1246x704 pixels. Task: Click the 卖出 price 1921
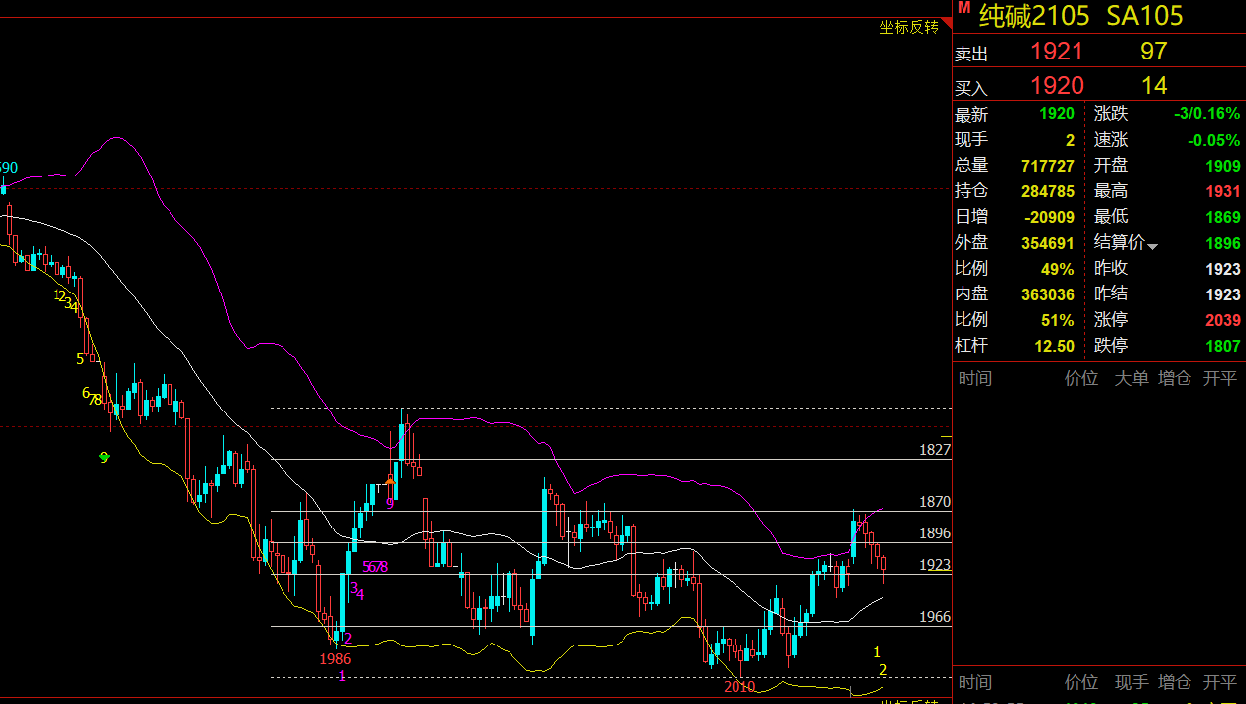pyautogui.click(x=1057, y=52)
